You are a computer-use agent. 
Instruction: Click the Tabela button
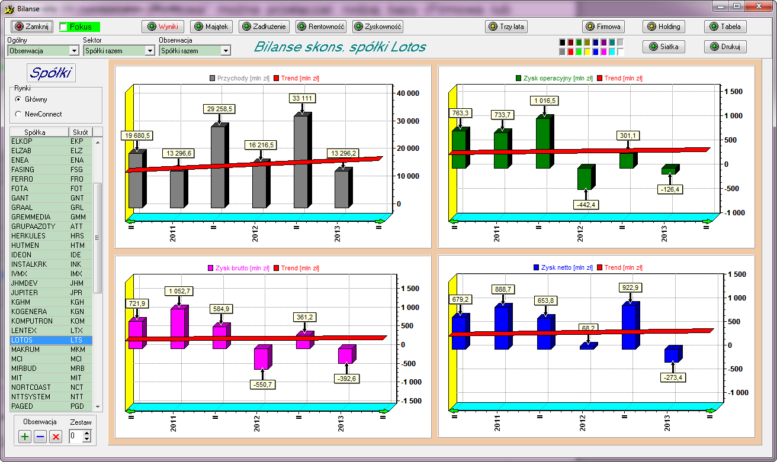[x=725, y=27]
